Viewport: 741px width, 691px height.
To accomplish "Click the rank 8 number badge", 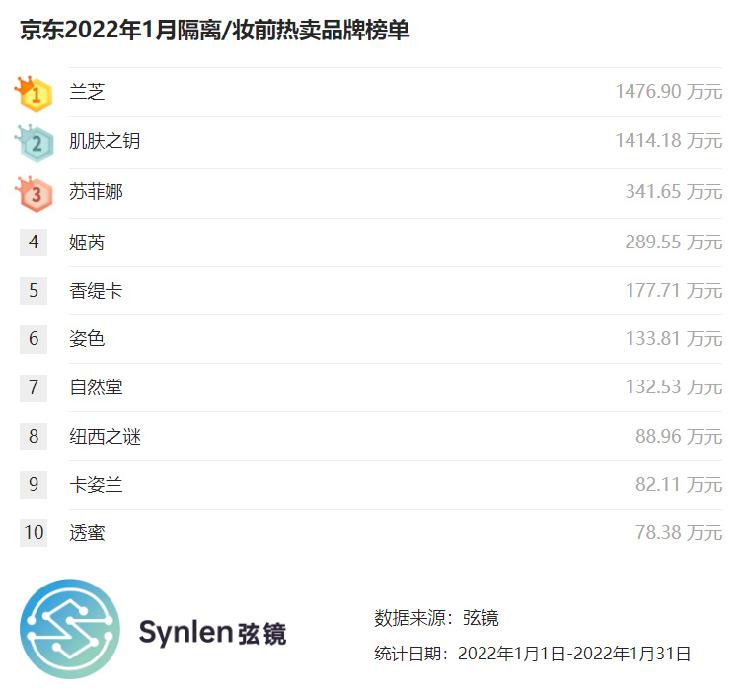I will (x=34, y=436).
